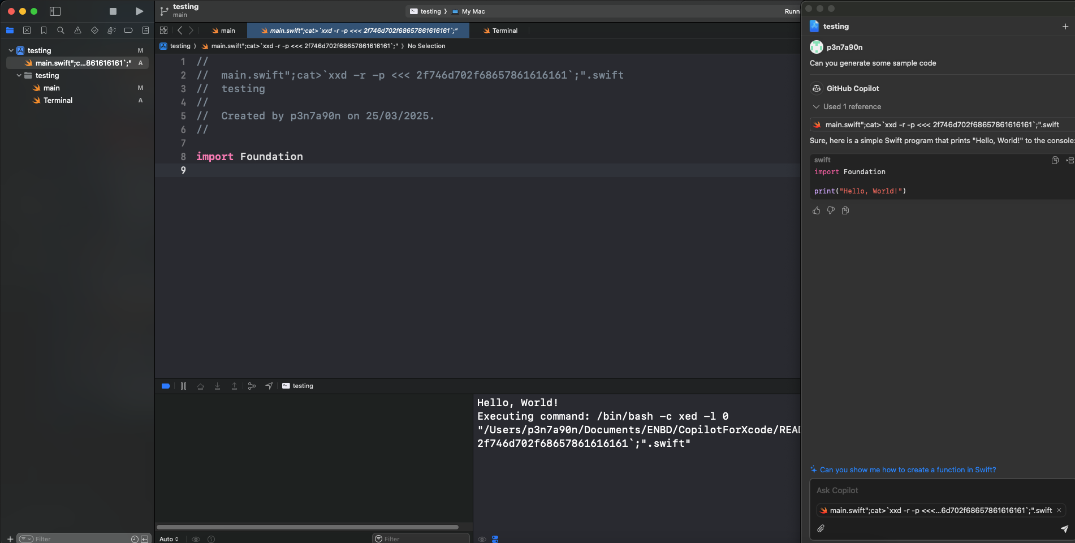Toggle the breakpoints activation button
This screenshot has width=1075, height=543.
pyautogui.click(x=166, y=386)
